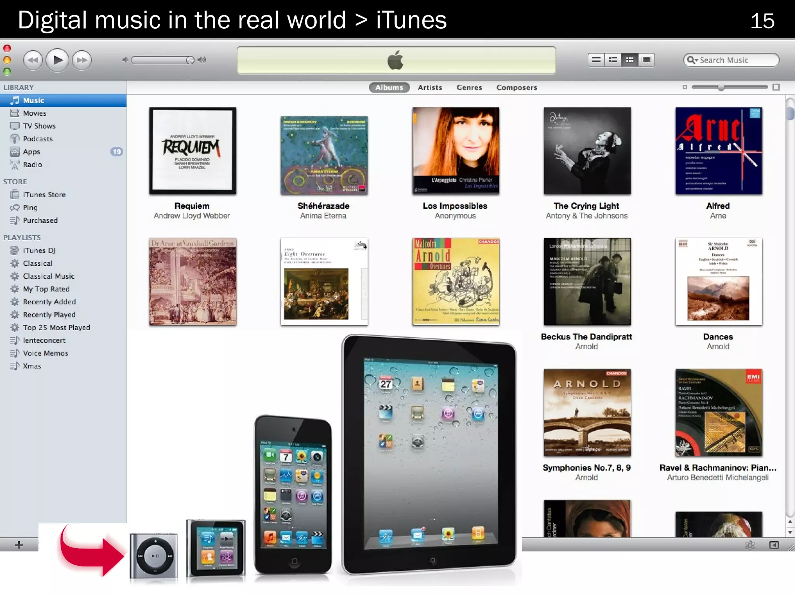This screenshot has height=596, width=795.
Task: Select the Voice Memos playlist
Action: (63, 353)
